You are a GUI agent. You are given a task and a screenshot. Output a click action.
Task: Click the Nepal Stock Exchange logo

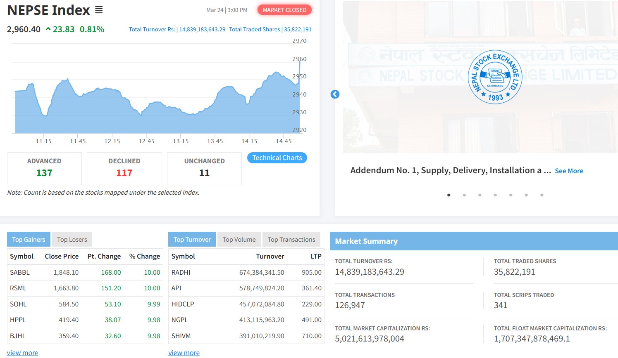(x=495, y=77)
